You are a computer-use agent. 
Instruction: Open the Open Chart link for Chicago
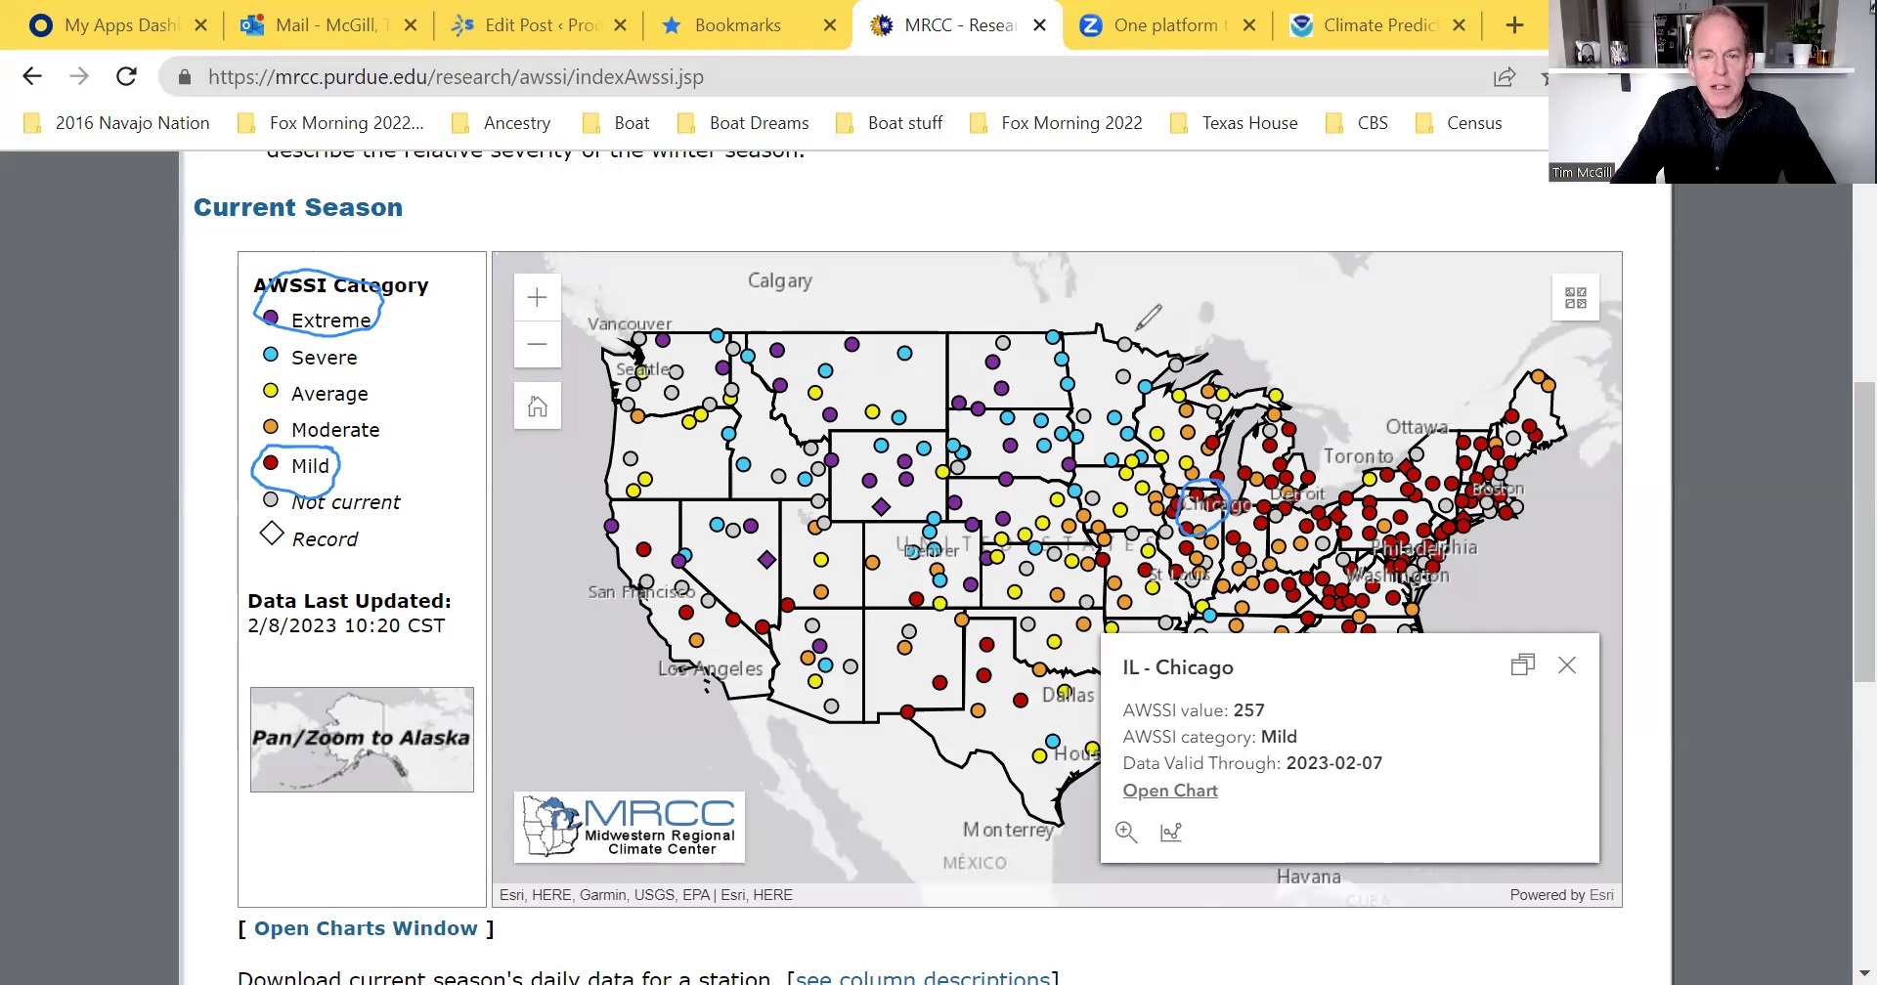pos(1169,791)
